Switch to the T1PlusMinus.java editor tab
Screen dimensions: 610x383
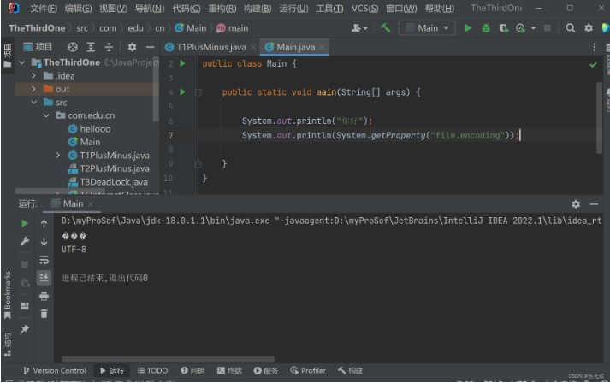pos(210,47)
